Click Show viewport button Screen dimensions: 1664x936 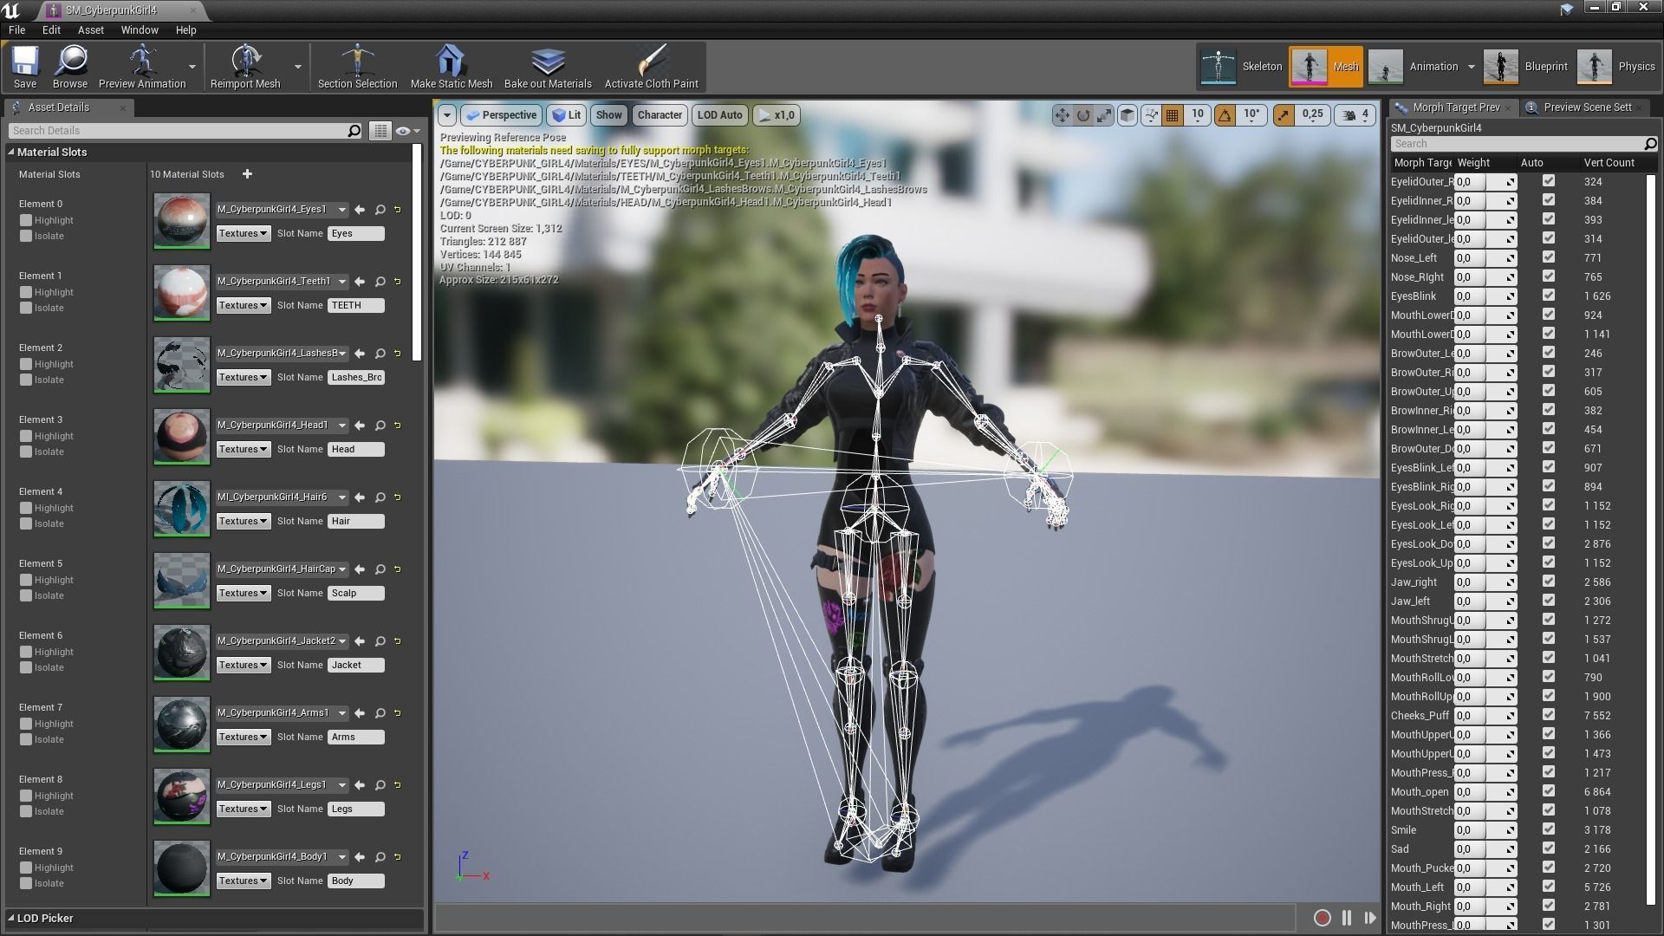pos(608,115)
